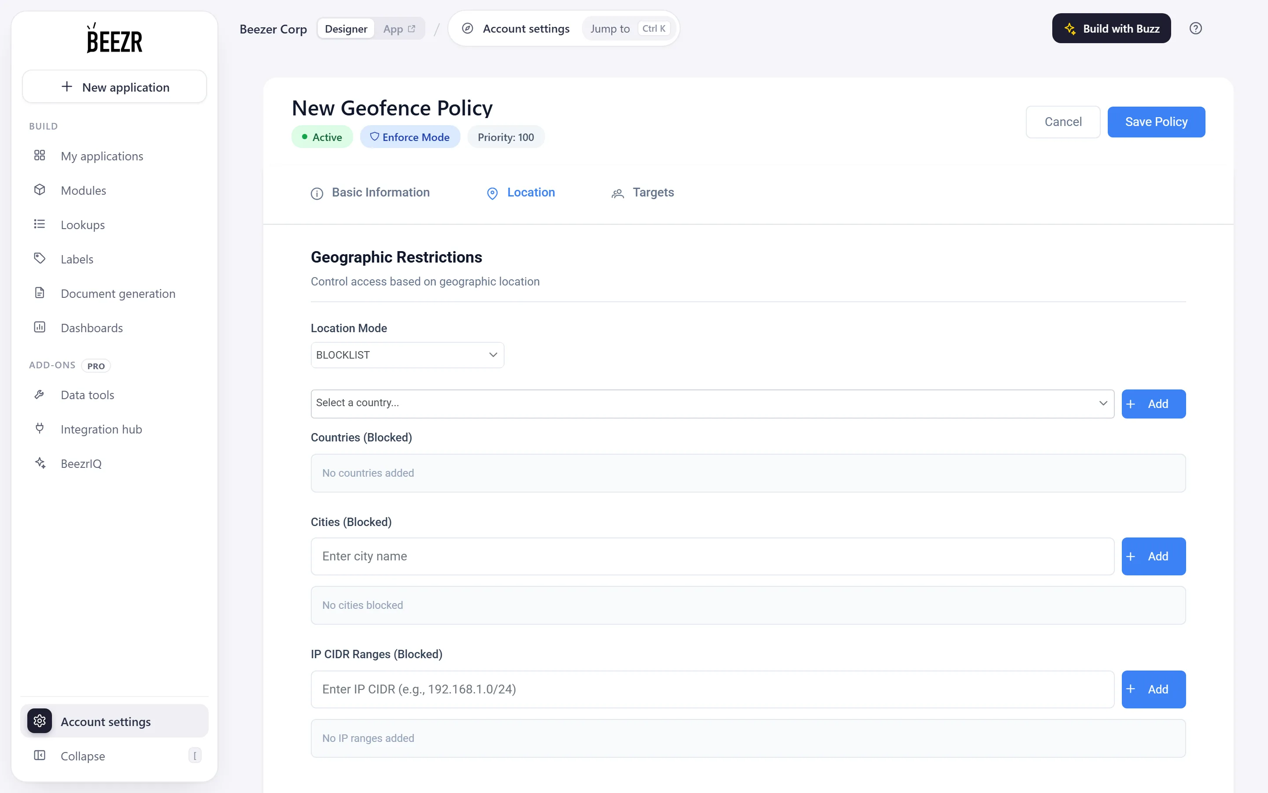The width and height of the screenshot is (1268, 793).
Task: Switch to Designer mode
Action: coord(346,29)
